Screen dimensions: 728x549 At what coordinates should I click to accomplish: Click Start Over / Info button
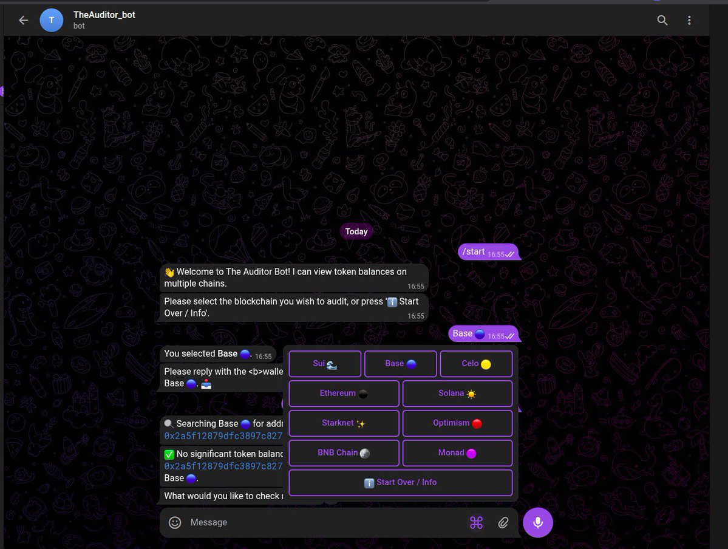click(401, 483)
